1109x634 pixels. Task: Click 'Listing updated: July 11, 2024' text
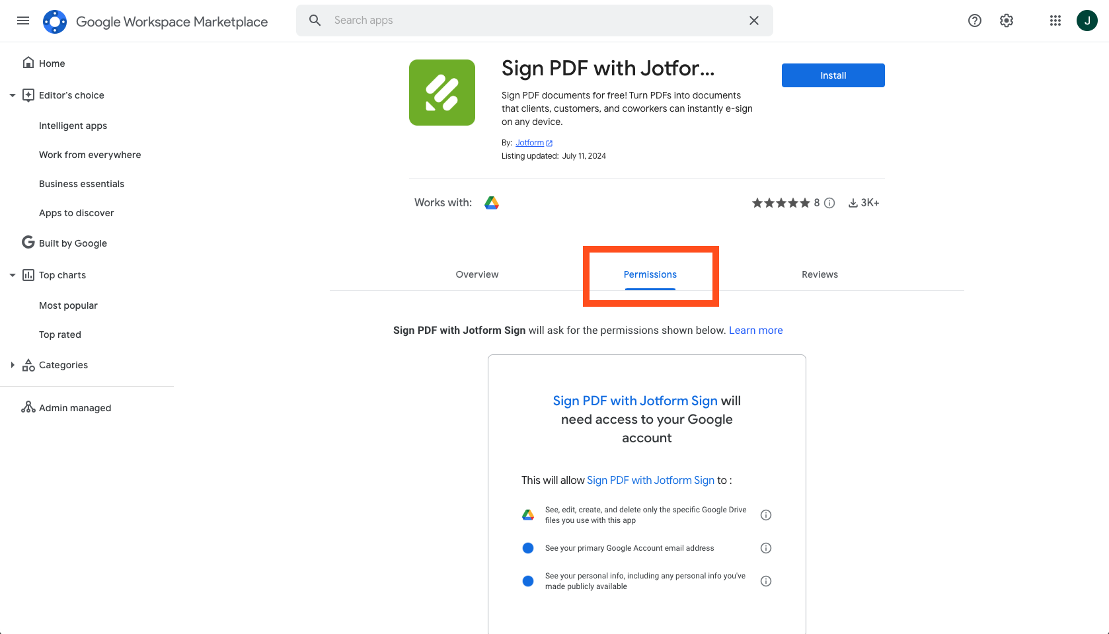(x=554, y=156)
